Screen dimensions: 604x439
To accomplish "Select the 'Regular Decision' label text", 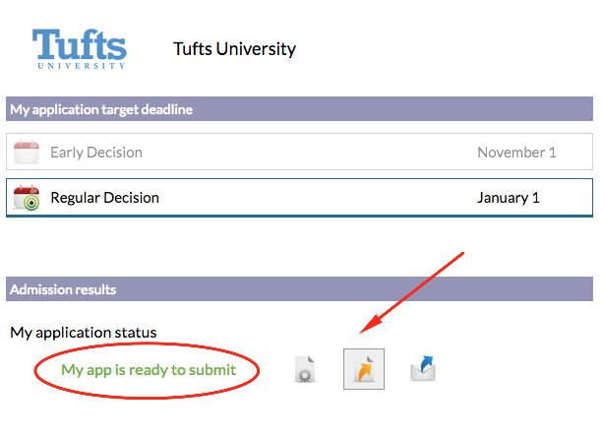I will [x=105, y=198].
